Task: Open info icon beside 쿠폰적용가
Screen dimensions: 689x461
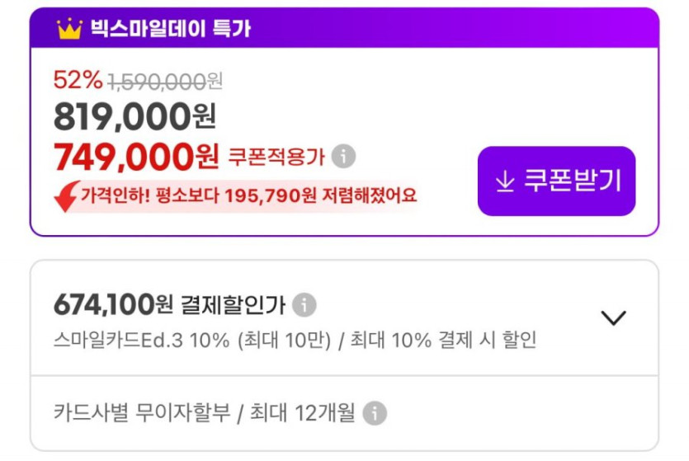Action: point(343,155)
